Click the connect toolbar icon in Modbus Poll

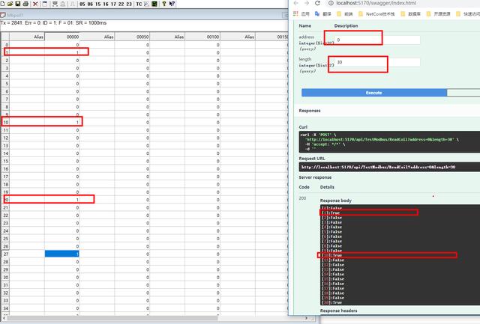(55, 4)
